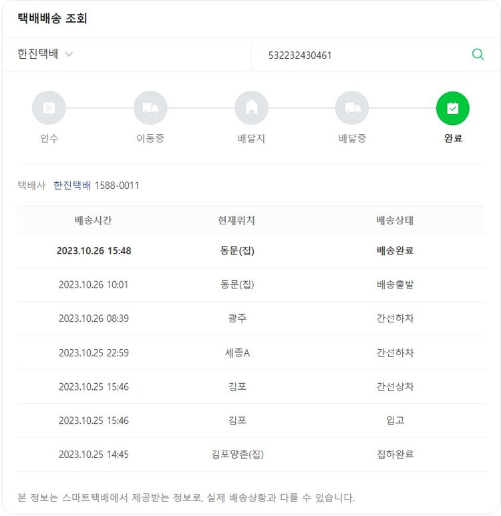Click the 배송시간 column header

coord(94,220)
